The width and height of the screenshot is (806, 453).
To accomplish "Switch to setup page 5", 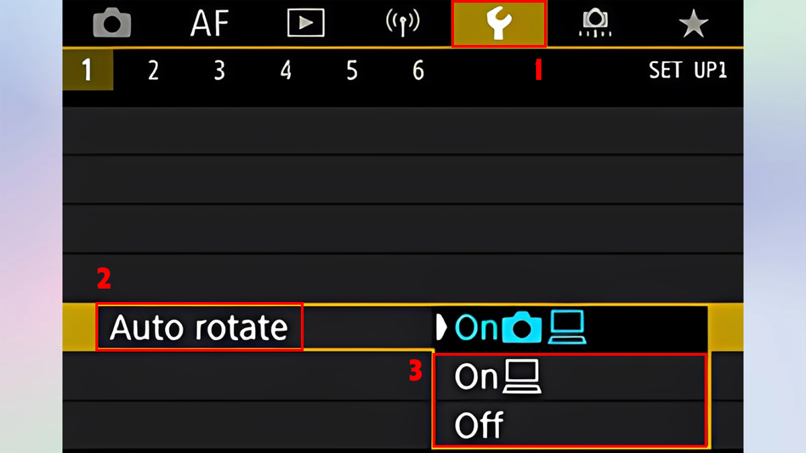I will click(x=352, y=70).
